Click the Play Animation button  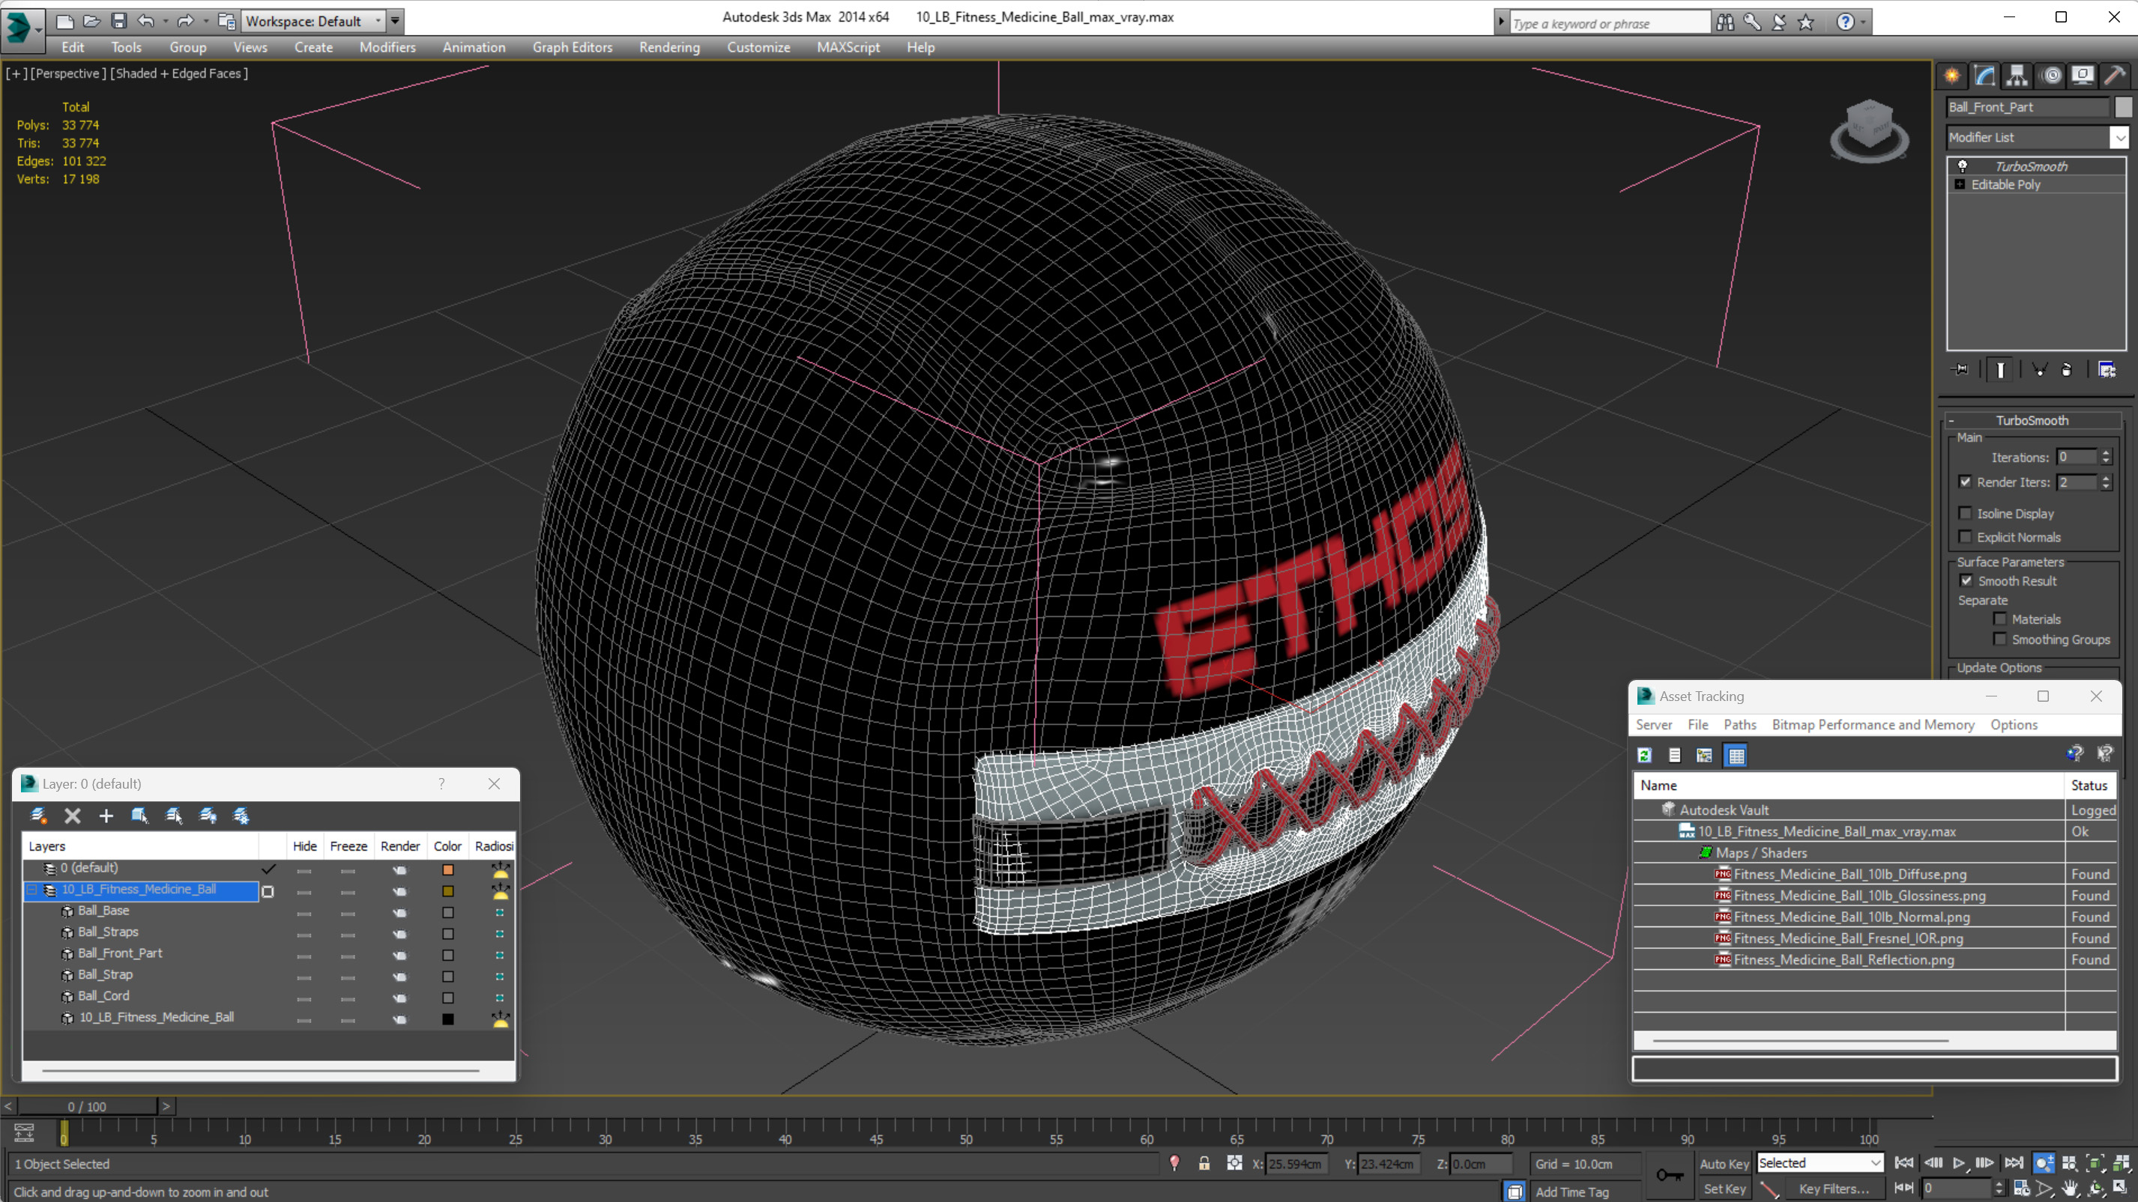click(1959, 1163)
